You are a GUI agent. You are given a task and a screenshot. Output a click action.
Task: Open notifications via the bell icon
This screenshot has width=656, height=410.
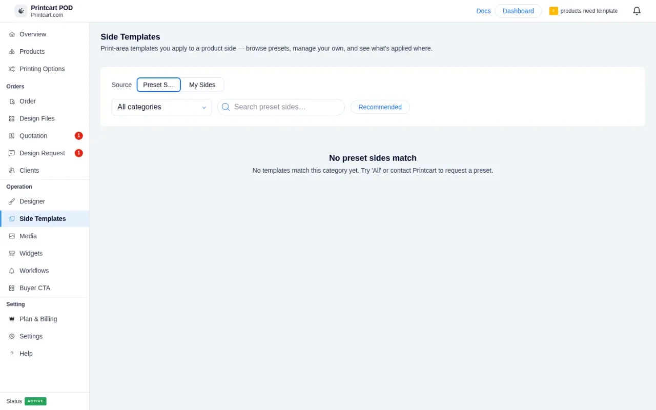pos(637,11)
